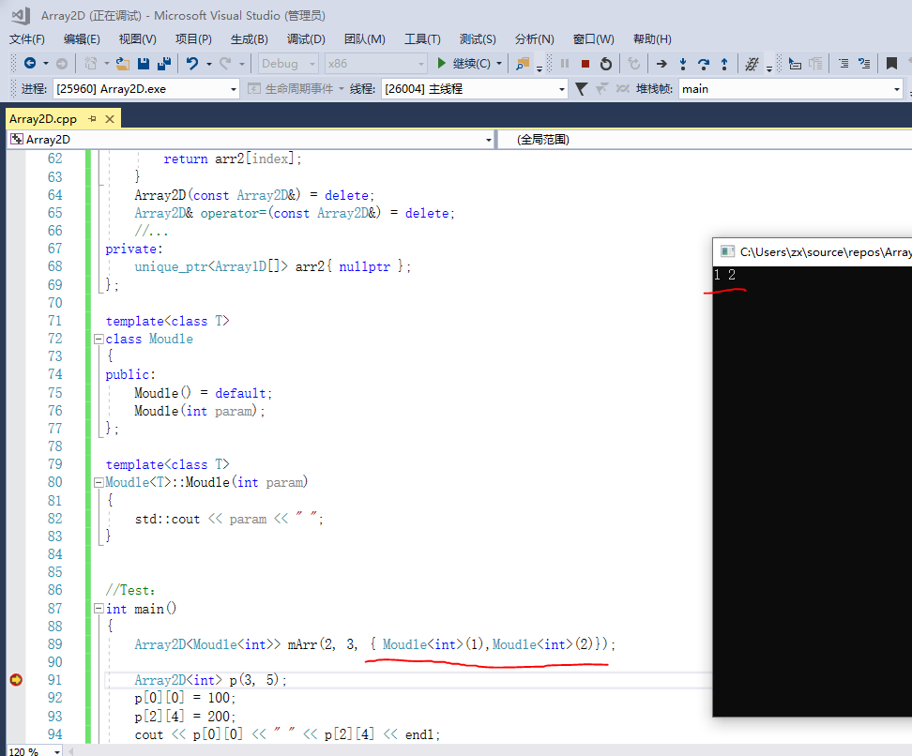The width and height of the screenshot is (912, 756).
Task: Open the 视图(V) menu
Action: point(137,39)
